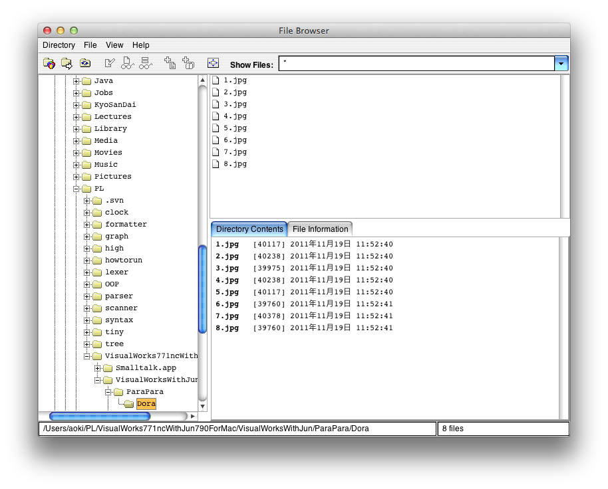The height and width of the screenshot is (489, 608).
Task: Click the first folder icon with colored balloons
Action: pyautogui.click(x=49, y=64)
